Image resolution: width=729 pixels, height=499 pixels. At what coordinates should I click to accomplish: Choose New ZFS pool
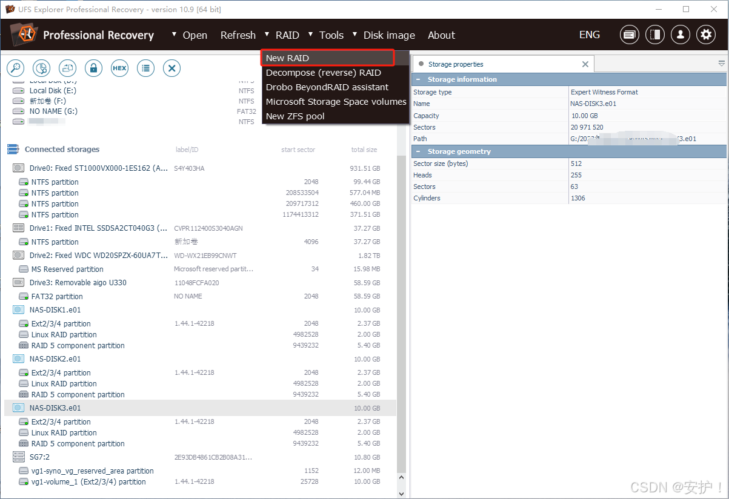336,116
